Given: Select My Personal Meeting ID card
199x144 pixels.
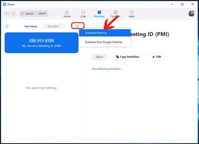Looking at the screenshot, I should click(x=41, y=43).
